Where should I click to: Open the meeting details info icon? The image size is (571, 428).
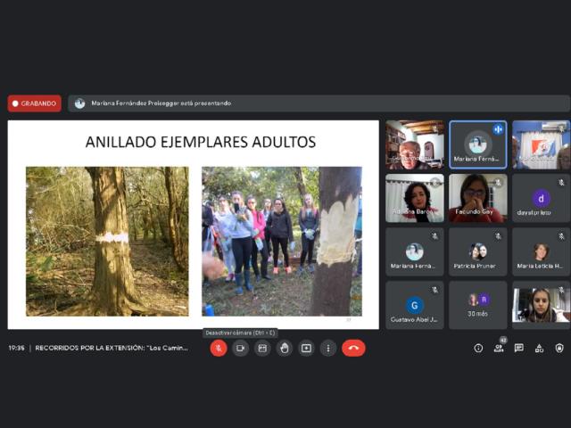(478, 348)
